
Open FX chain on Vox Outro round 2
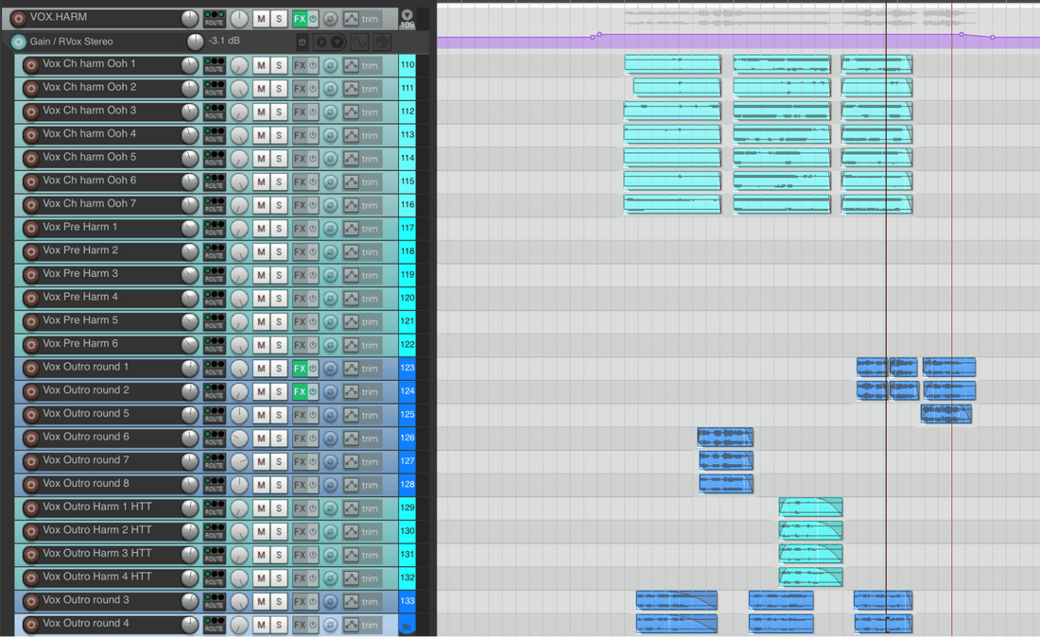click(x=299, y=391)
